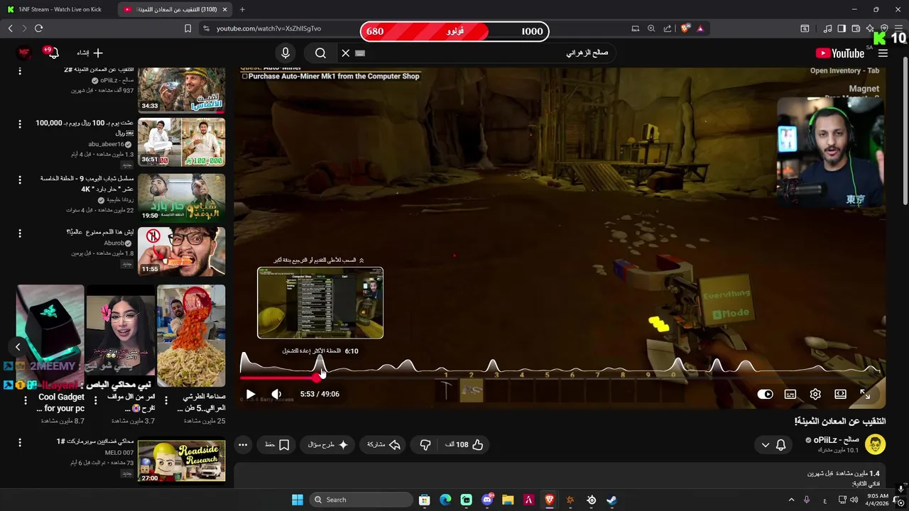
Task: Open the share (مشاركة) button
Action: [383, 445]
